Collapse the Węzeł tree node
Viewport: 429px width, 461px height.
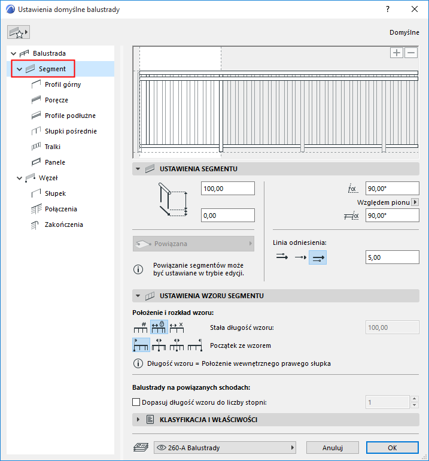click(19, 178)
